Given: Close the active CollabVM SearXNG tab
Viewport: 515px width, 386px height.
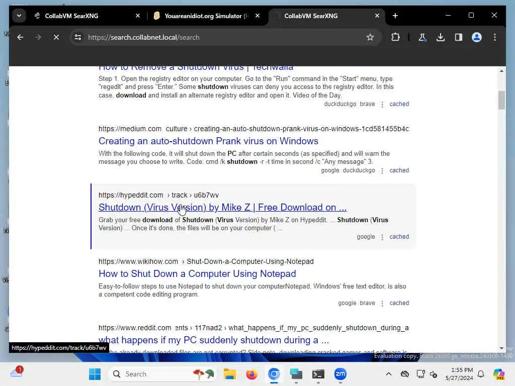Looking at the screenshot, I should pyautogui.click(x=377, y=16).
